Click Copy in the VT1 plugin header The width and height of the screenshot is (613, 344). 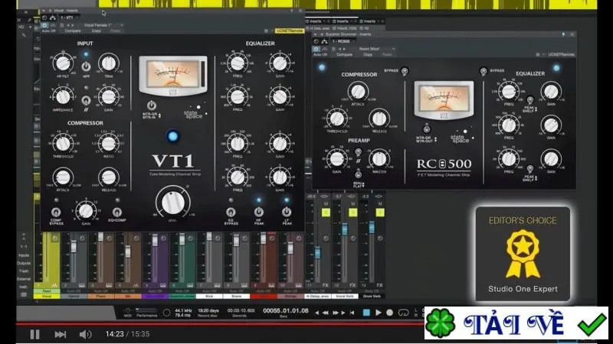pyautogui.click(x=97, y=31)
